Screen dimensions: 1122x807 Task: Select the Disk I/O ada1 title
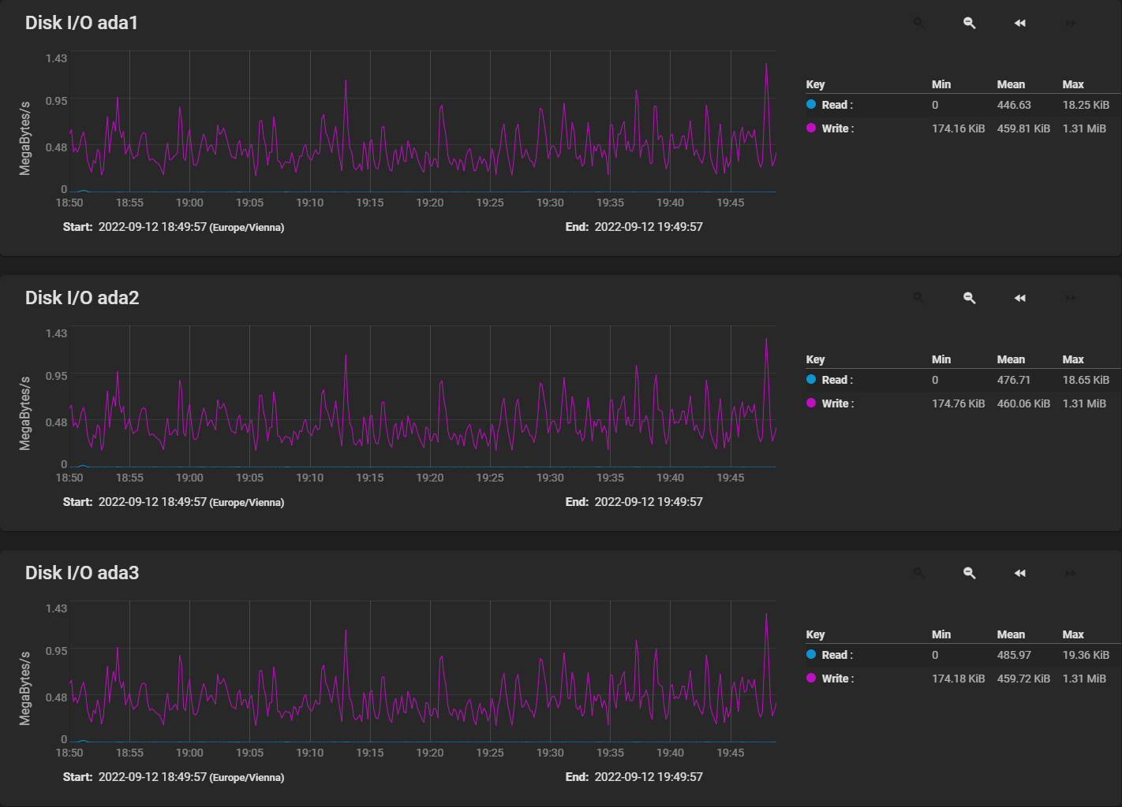tap(82, 23)
